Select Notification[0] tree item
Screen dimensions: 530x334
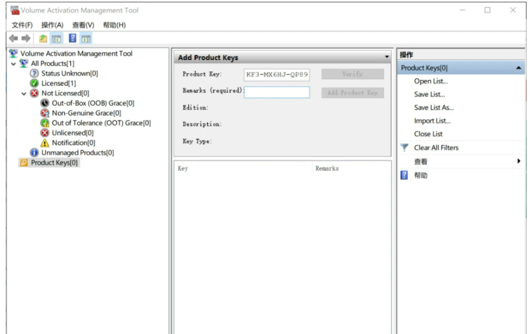point(73,143)
